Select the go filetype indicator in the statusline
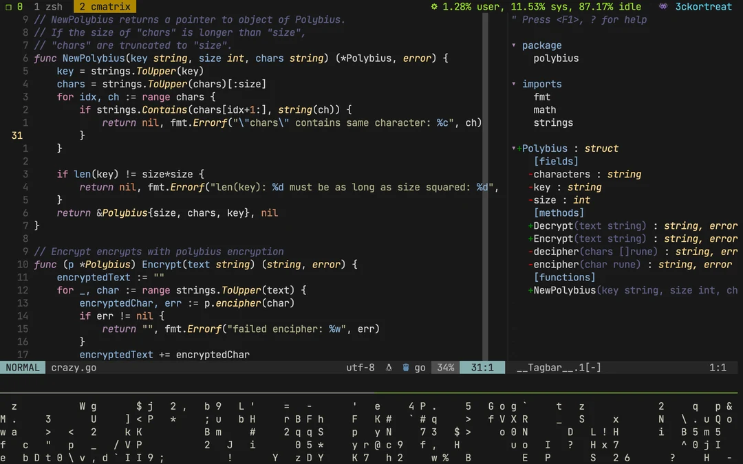The image size is (743, 464). (x=420, y=367)
